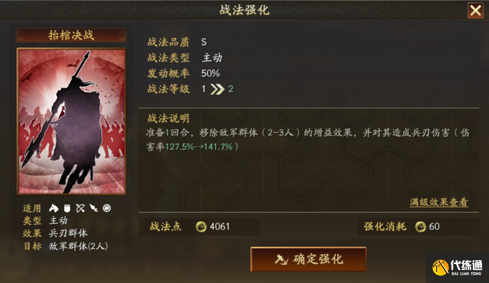Click the spear troop icon
The width and height of the screenshot is (489, 283).
point(94,208)
